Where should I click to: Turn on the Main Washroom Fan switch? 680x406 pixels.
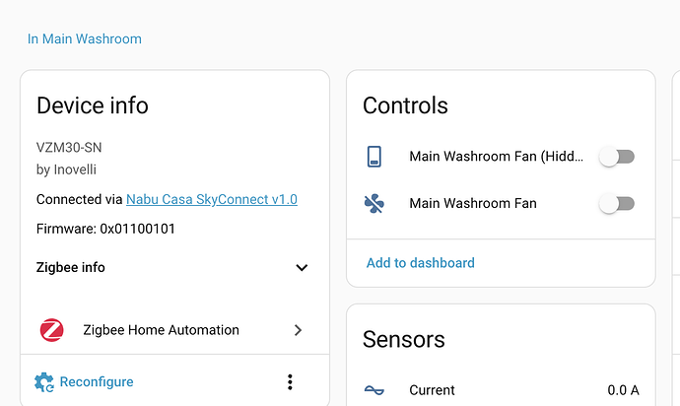coord(618,204)
